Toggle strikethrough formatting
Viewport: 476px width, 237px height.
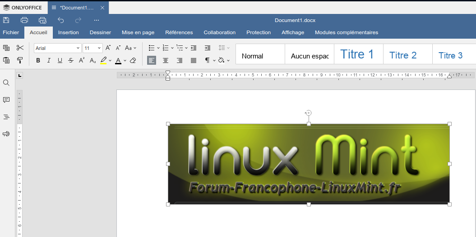coord(71,61)
